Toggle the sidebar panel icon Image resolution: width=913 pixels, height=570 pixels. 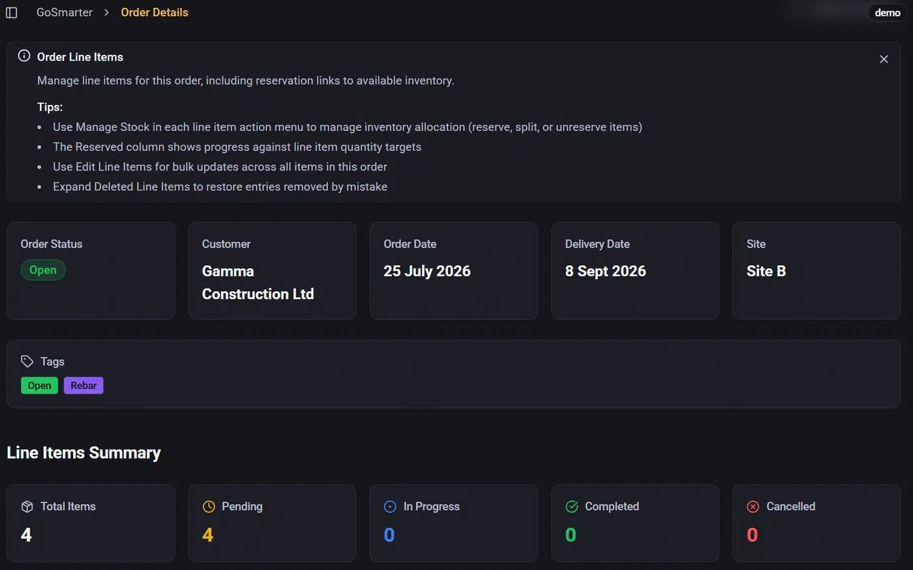pos(12,12)
